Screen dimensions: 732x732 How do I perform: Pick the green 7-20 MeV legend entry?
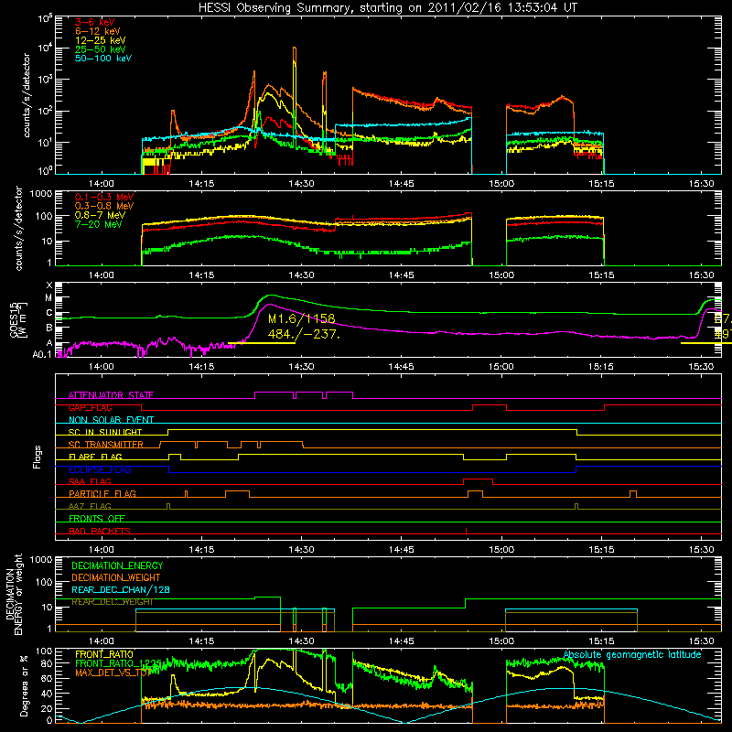click(x=98, y=224)
